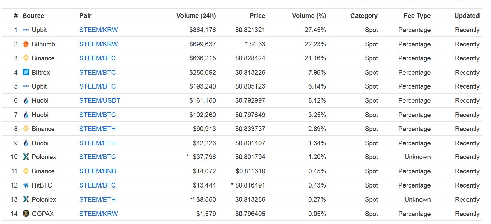Click the Bithumb exchange logo icon
Viewport: 491px width, 224px height.
26,44
